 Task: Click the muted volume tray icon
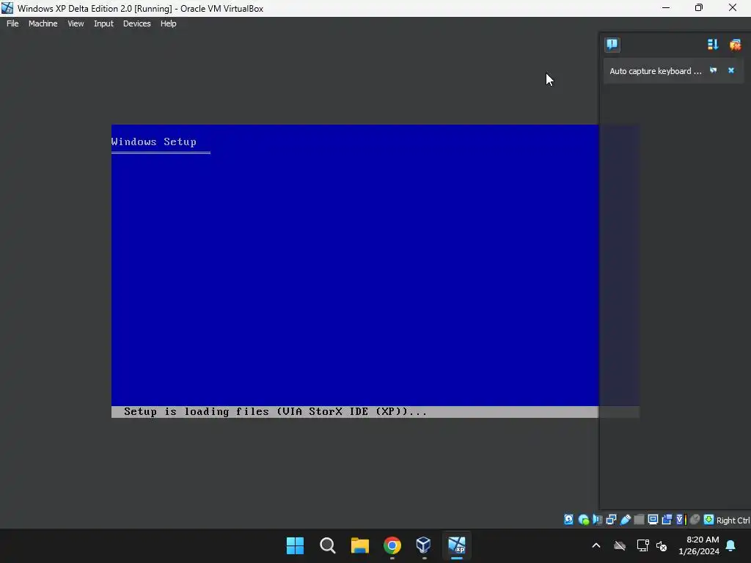[x=662, y=545]
